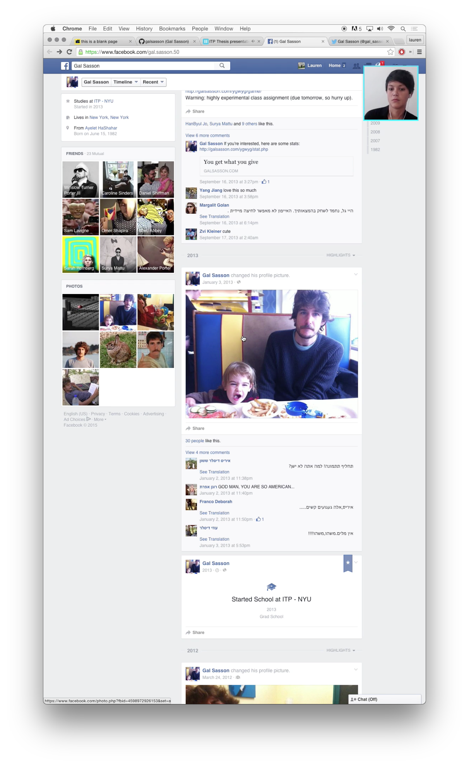The width and height of the screenshot is (469, 766).
Task: Click the star bookmark on ITP post
Action: (x=348, y=563)
